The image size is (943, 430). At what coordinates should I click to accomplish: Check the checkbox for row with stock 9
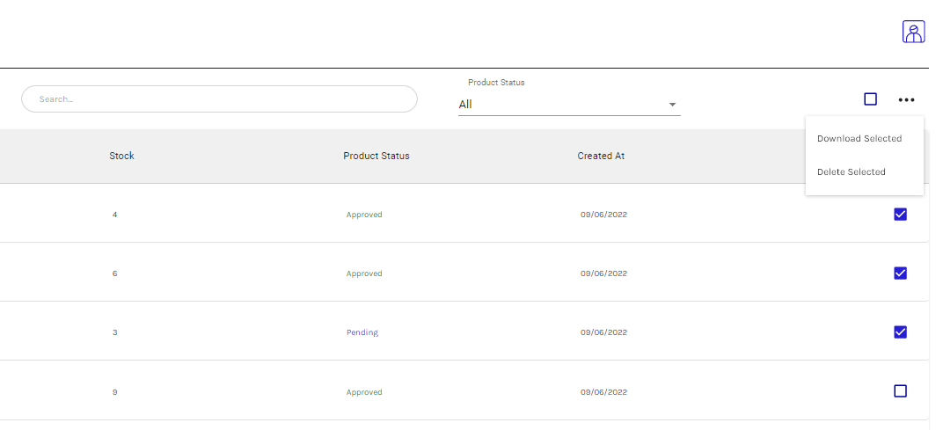tap(900, 391)
